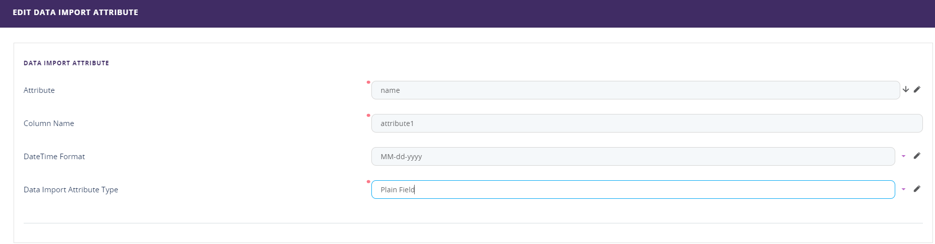935x244 pixels.
Task: Click the pencil icon next to Attribute field
Action: 917,89
